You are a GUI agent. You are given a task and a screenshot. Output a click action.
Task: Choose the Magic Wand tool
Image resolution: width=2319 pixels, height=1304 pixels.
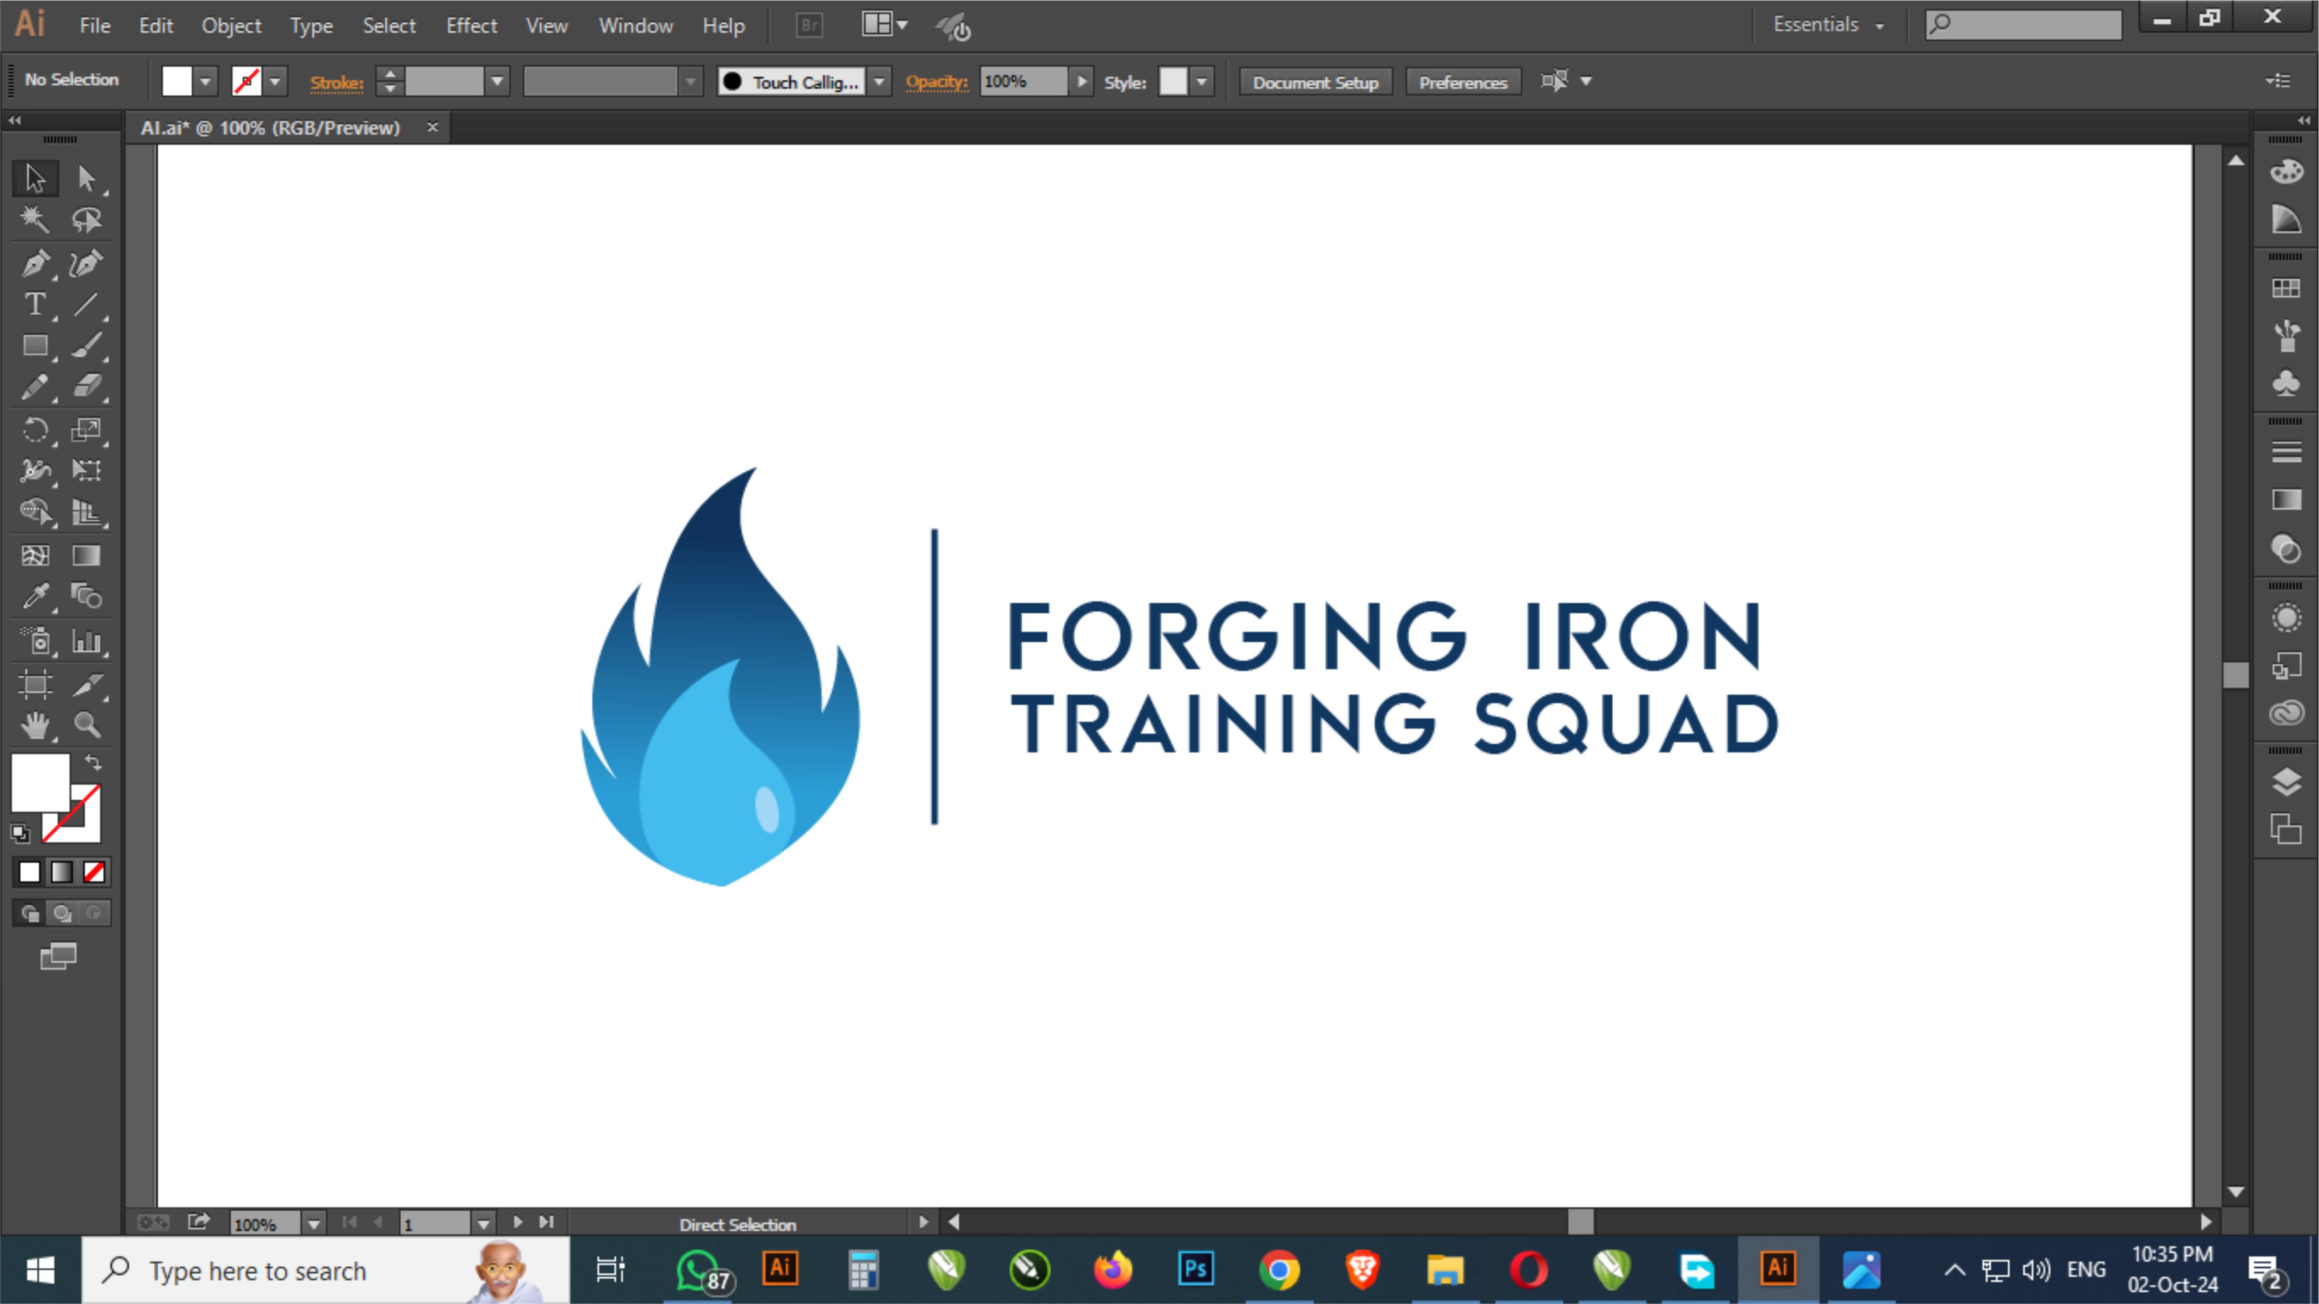coord(35,218)
